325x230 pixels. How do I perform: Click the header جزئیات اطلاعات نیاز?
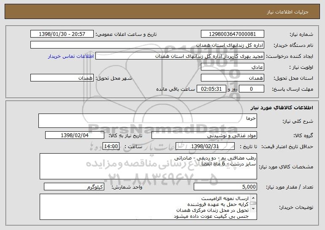[287, 12]
